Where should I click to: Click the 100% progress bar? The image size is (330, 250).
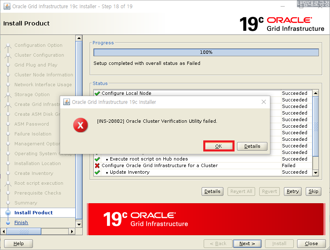click(206, 52)
